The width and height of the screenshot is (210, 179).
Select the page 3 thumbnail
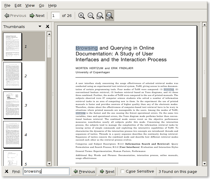[13, 105]
